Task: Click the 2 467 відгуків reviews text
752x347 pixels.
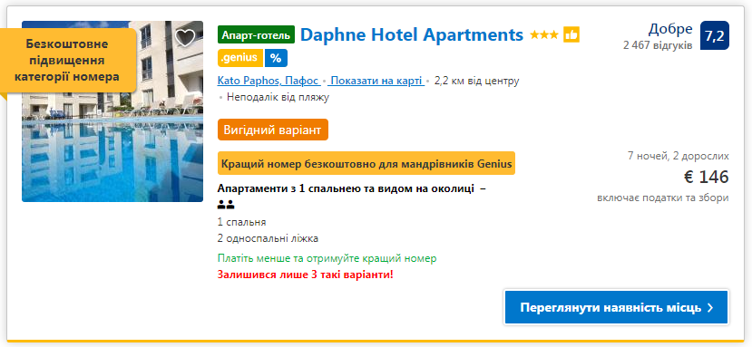Action: click(x=658, y=46)
